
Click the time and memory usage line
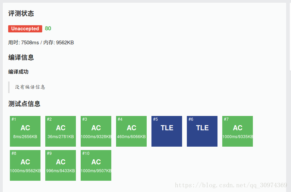pos(41,43)
